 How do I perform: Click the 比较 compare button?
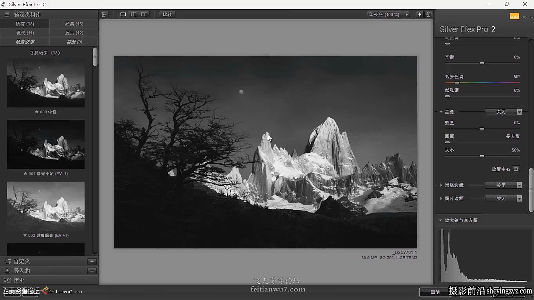coord(167,14)
